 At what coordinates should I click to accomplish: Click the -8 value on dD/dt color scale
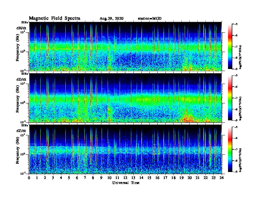[x=236, y=109]
